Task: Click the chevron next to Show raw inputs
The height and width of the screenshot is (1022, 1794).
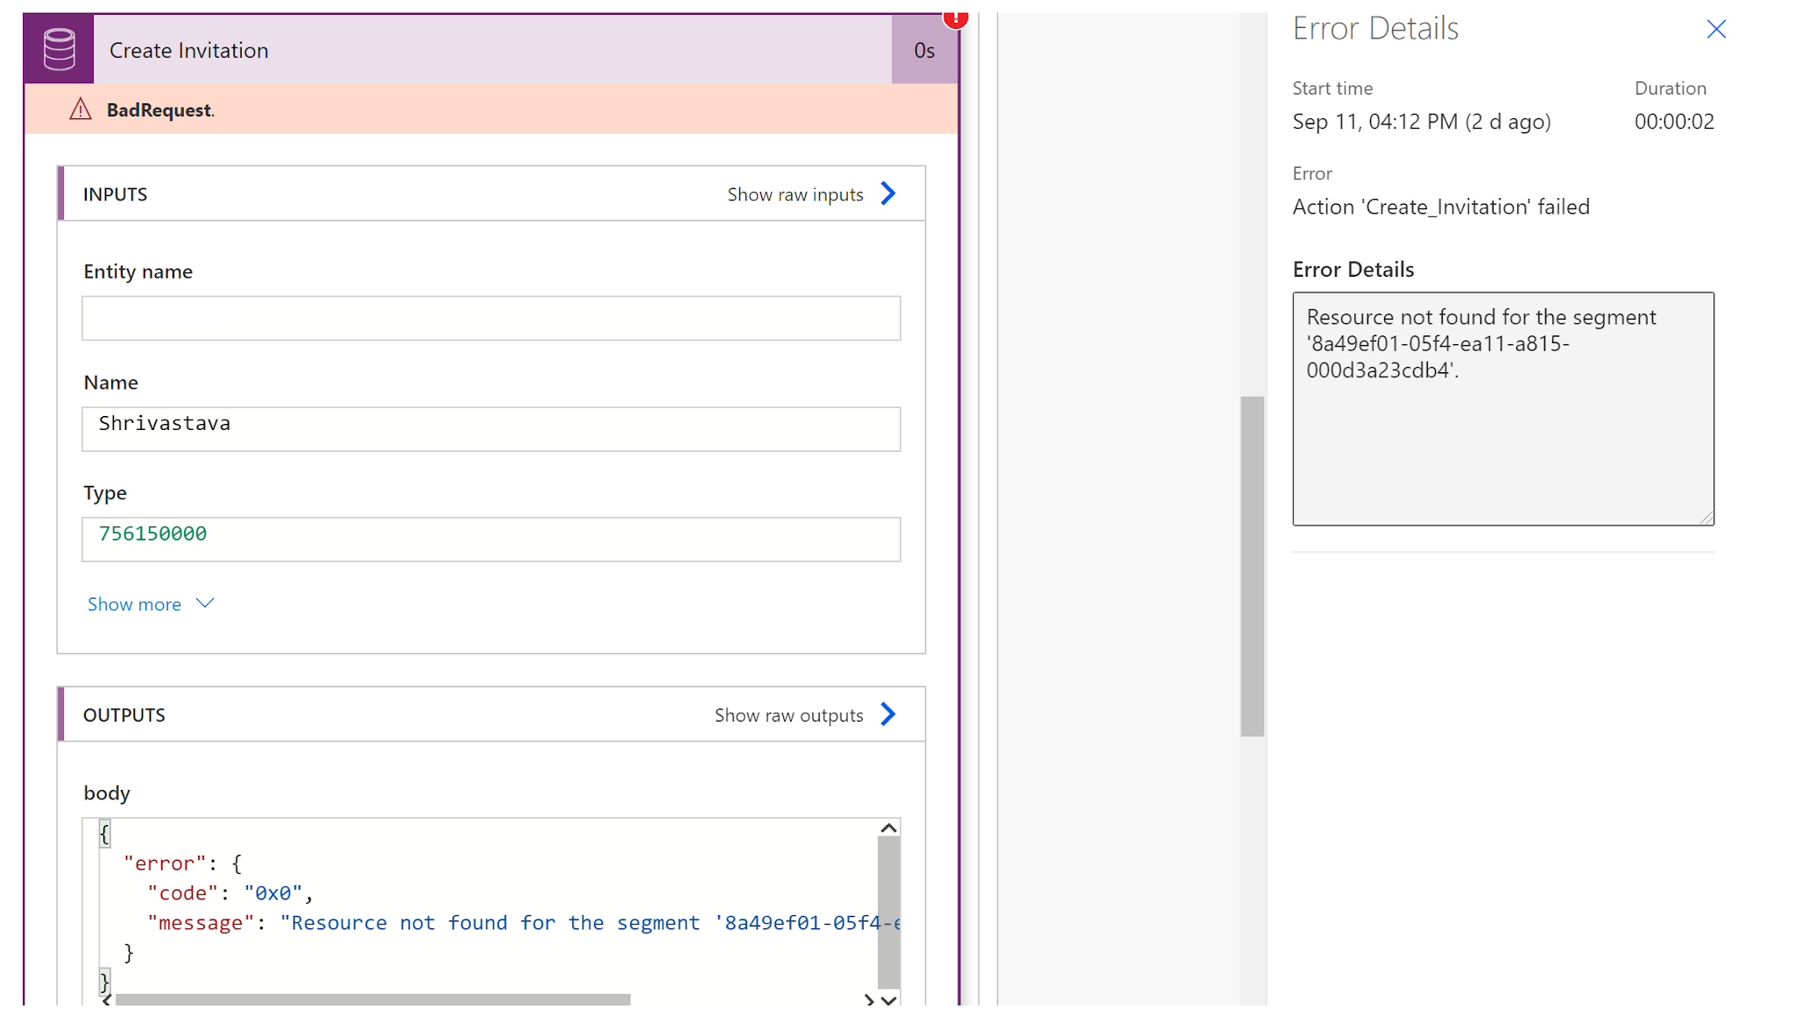Action: [x=888, y=194]
